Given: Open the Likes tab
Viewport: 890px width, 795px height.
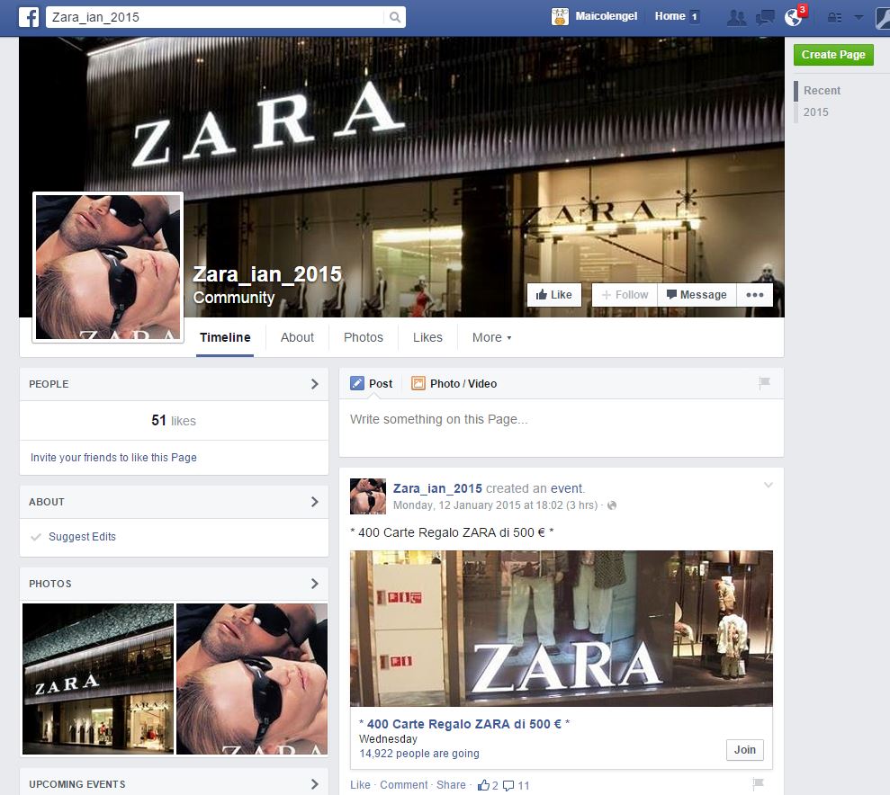Looking at the screenshot, I should coord(427,337).
